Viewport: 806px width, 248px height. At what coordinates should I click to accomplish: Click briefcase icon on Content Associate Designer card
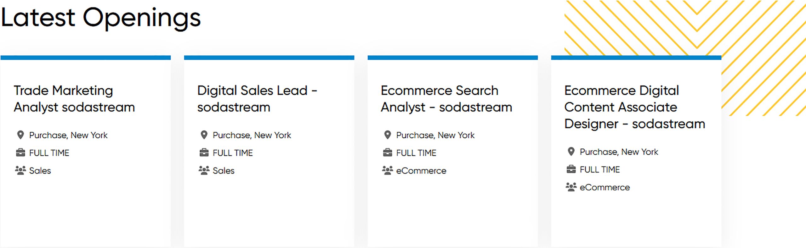coord(571,169)
